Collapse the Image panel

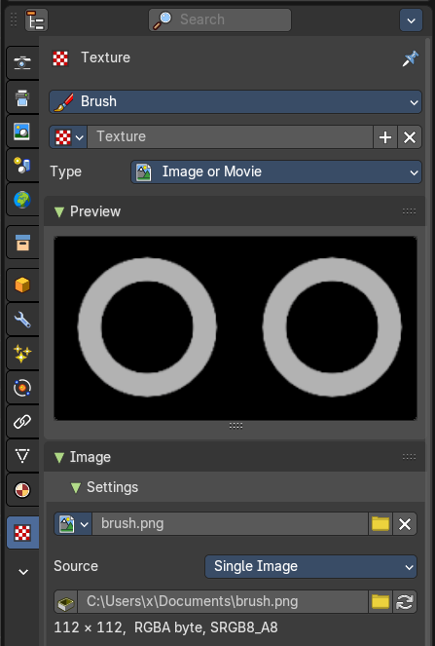(x=59, y=457)
